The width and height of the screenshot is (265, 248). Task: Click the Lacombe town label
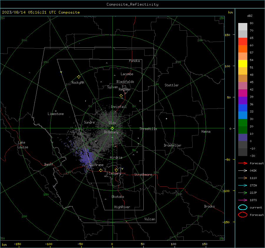coord(127,74)
